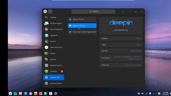Open the notifications bell icon
Screen dimensions: 171x96
150,94
